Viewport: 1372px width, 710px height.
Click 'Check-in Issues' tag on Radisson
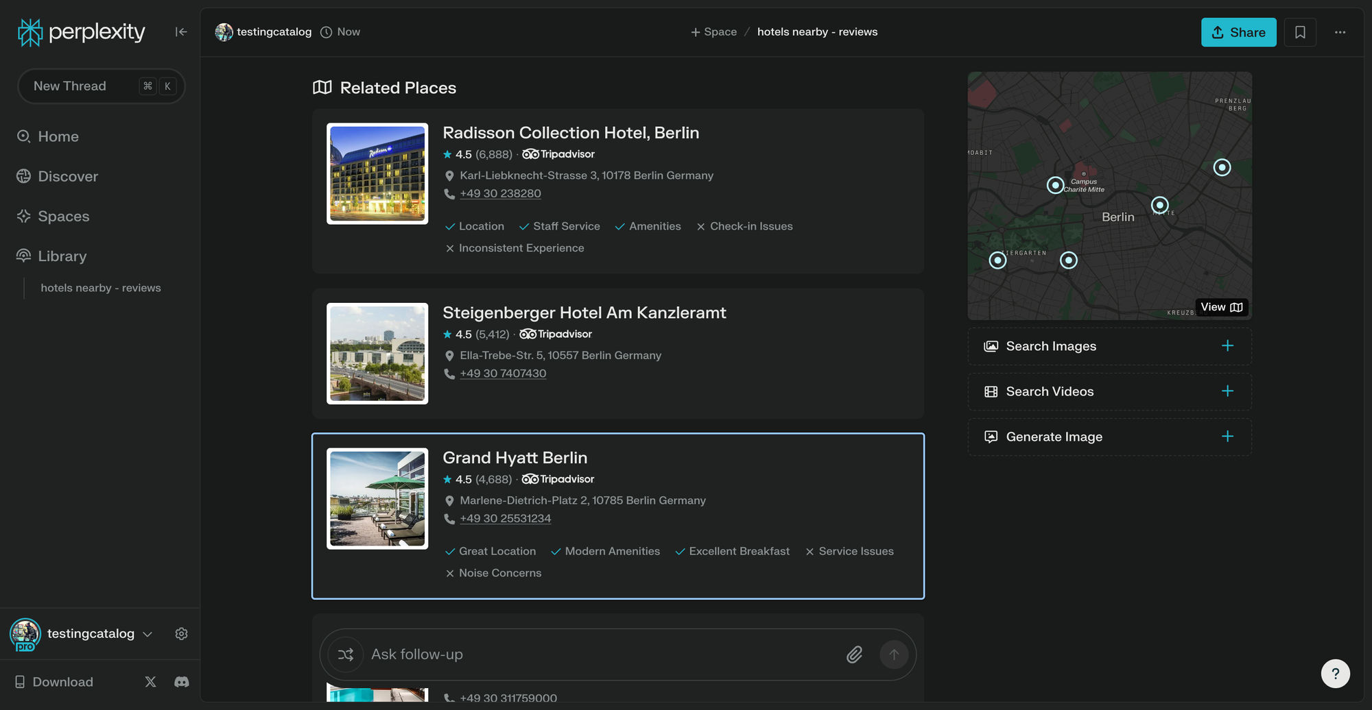[744, 227]
